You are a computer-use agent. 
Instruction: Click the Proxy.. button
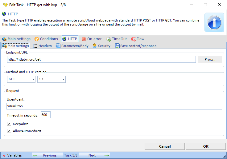[x=210, y=59]
